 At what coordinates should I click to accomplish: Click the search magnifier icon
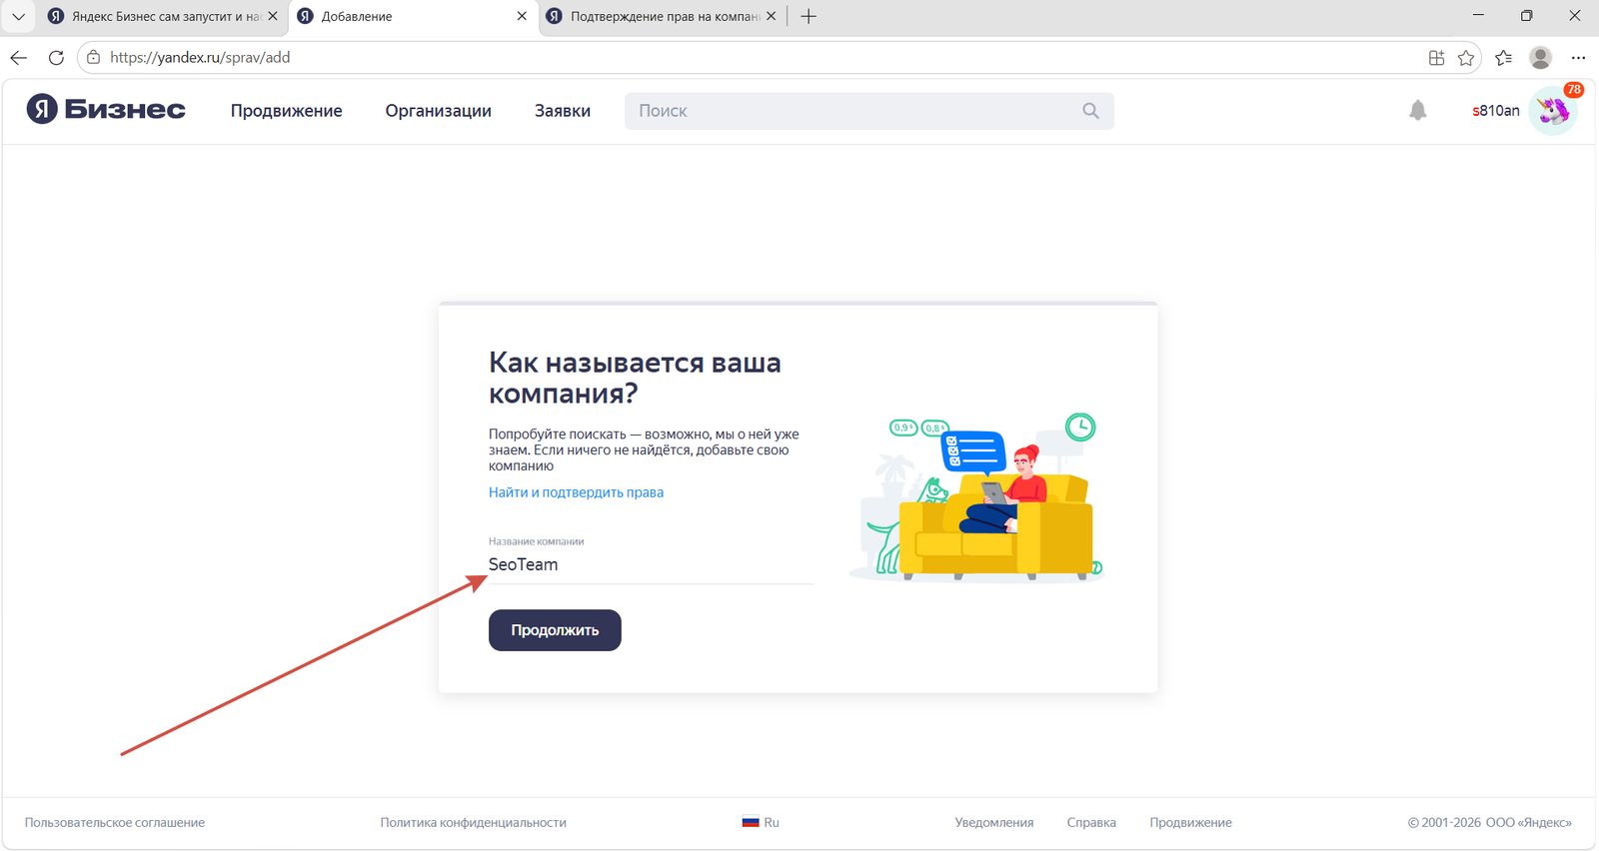1090,111
